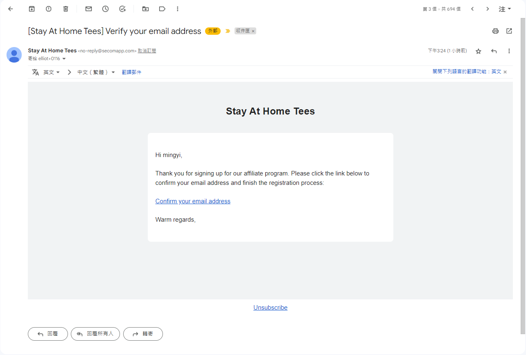This screenshot has height=355, width=526.
Task: Click the sender's profile avatar
Action: 14,55
